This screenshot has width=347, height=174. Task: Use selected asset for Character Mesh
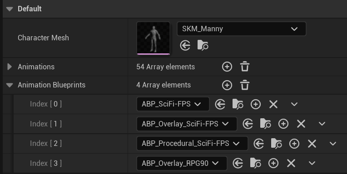(x=185, y=45)
